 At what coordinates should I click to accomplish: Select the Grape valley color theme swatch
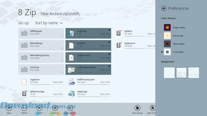(167, 27)
